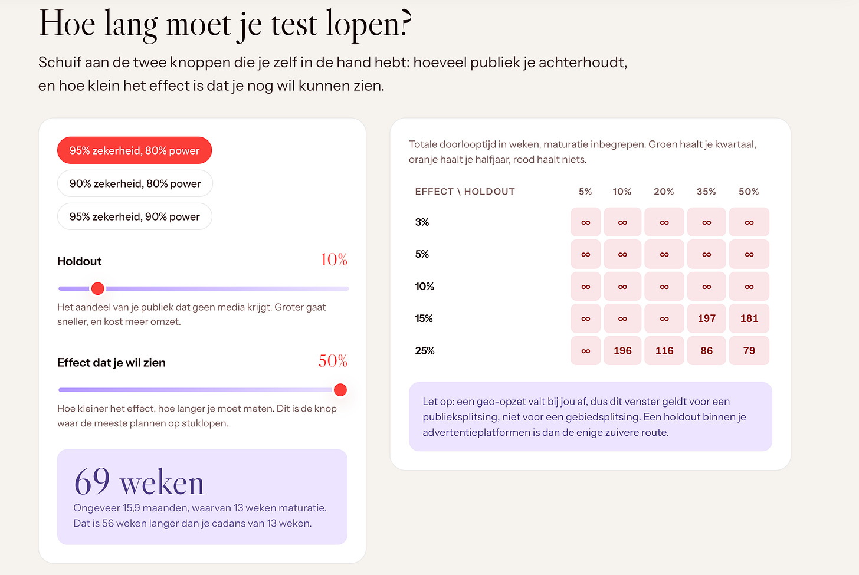Screen dimensions: 859x575
Task: Select the 79 weeks cell in 25% row
Action: click(749, 351)
